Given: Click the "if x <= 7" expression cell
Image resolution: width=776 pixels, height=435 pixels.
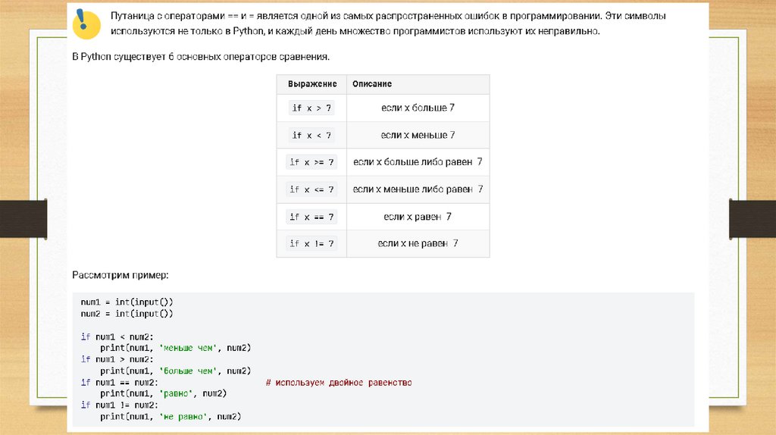Looking at the screenshot, I should pos(311,189).
